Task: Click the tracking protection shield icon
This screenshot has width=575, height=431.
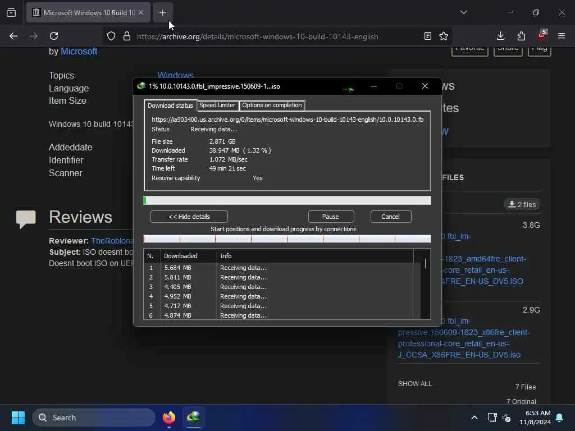Action: click(111, 36)
